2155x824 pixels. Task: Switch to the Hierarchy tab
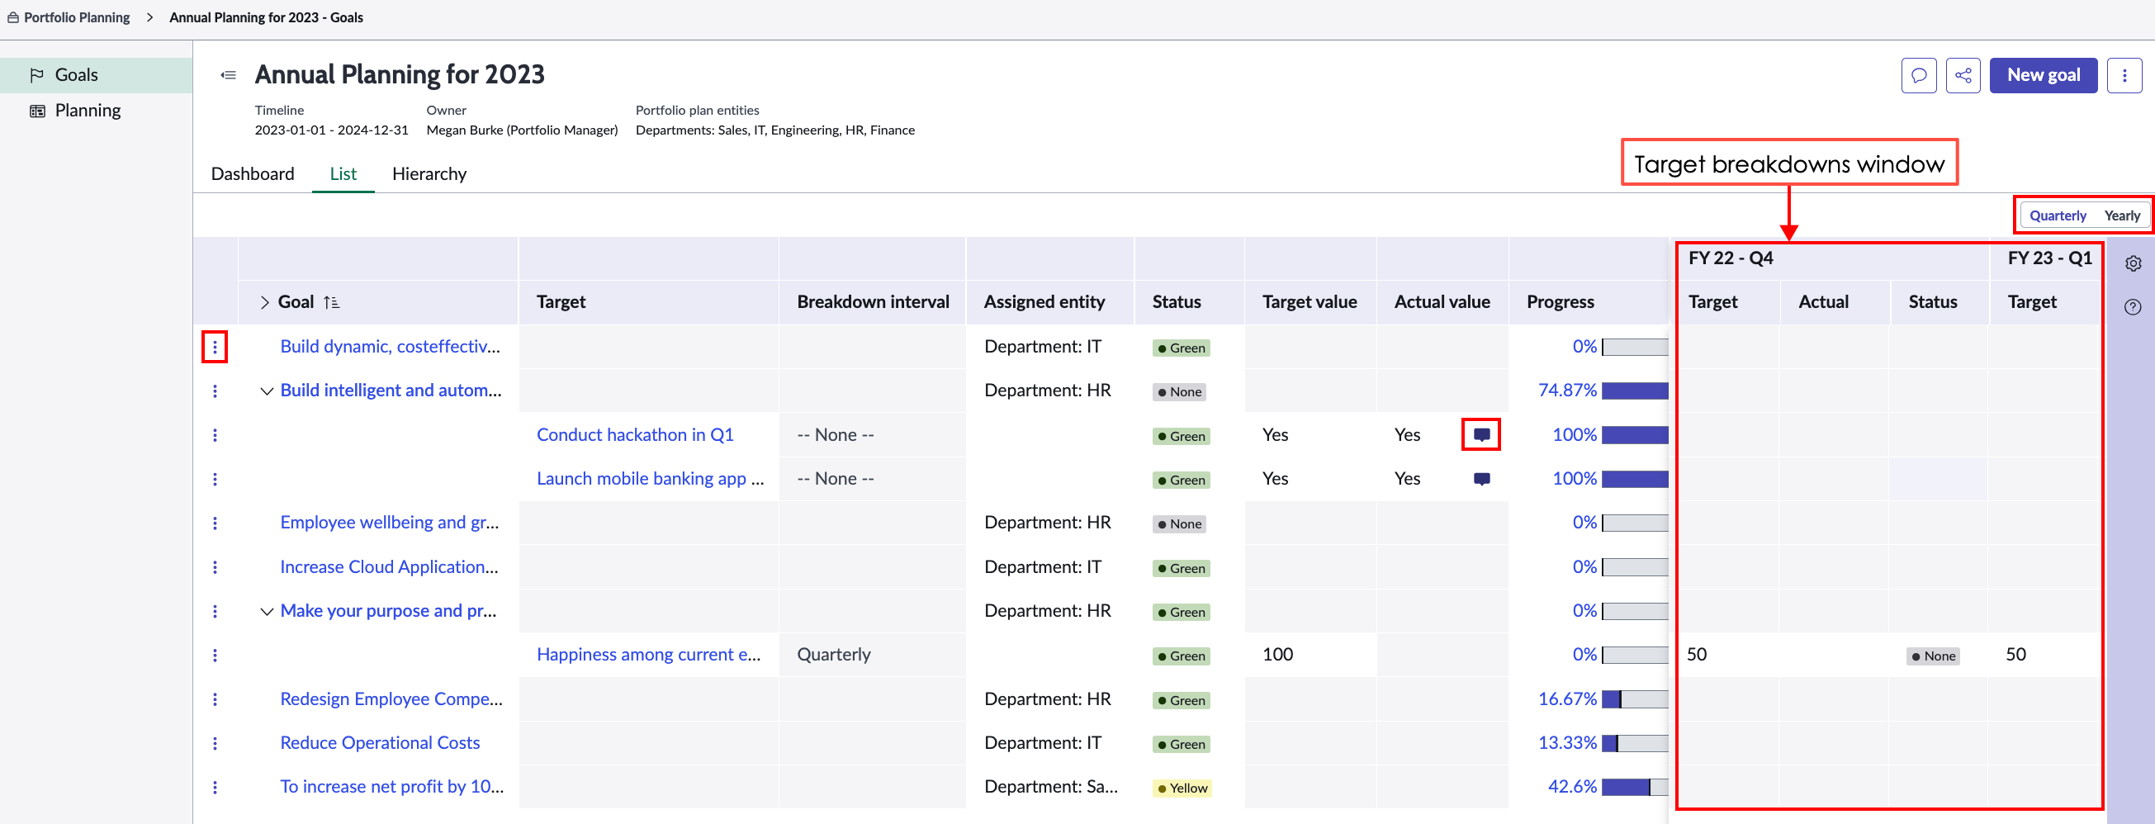[429, 174]
